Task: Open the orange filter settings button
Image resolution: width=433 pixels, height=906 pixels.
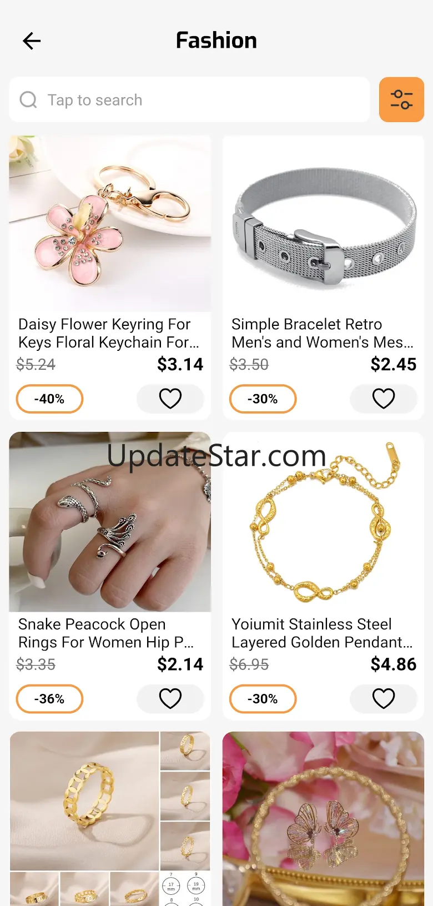Action: (x=401, y=99)
